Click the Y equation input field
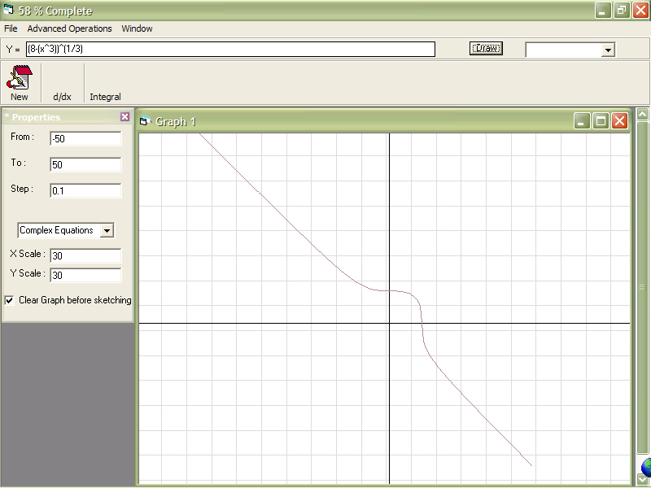Viewport: 651px width, 488px height. coord(230,50)
